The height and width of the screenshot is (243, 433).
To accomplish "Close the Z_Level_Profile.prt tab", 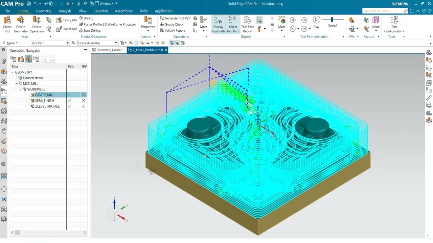I will (166, 50).
